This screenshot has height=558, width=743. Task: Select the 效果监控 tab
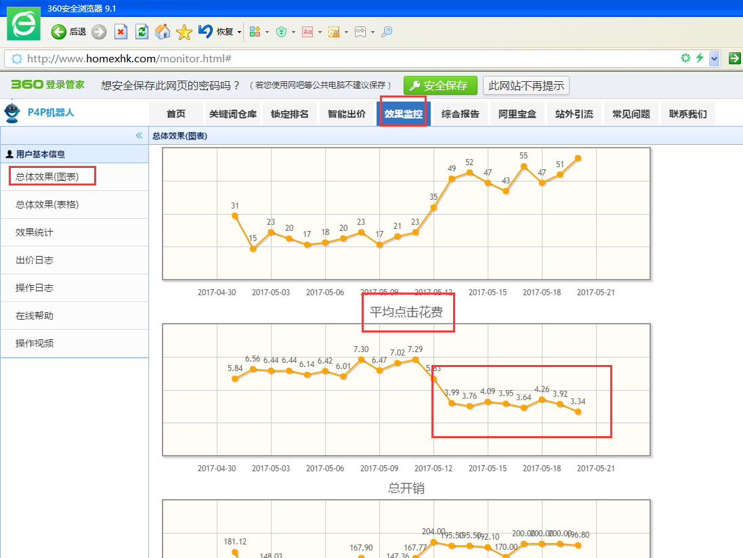[403, 114]
